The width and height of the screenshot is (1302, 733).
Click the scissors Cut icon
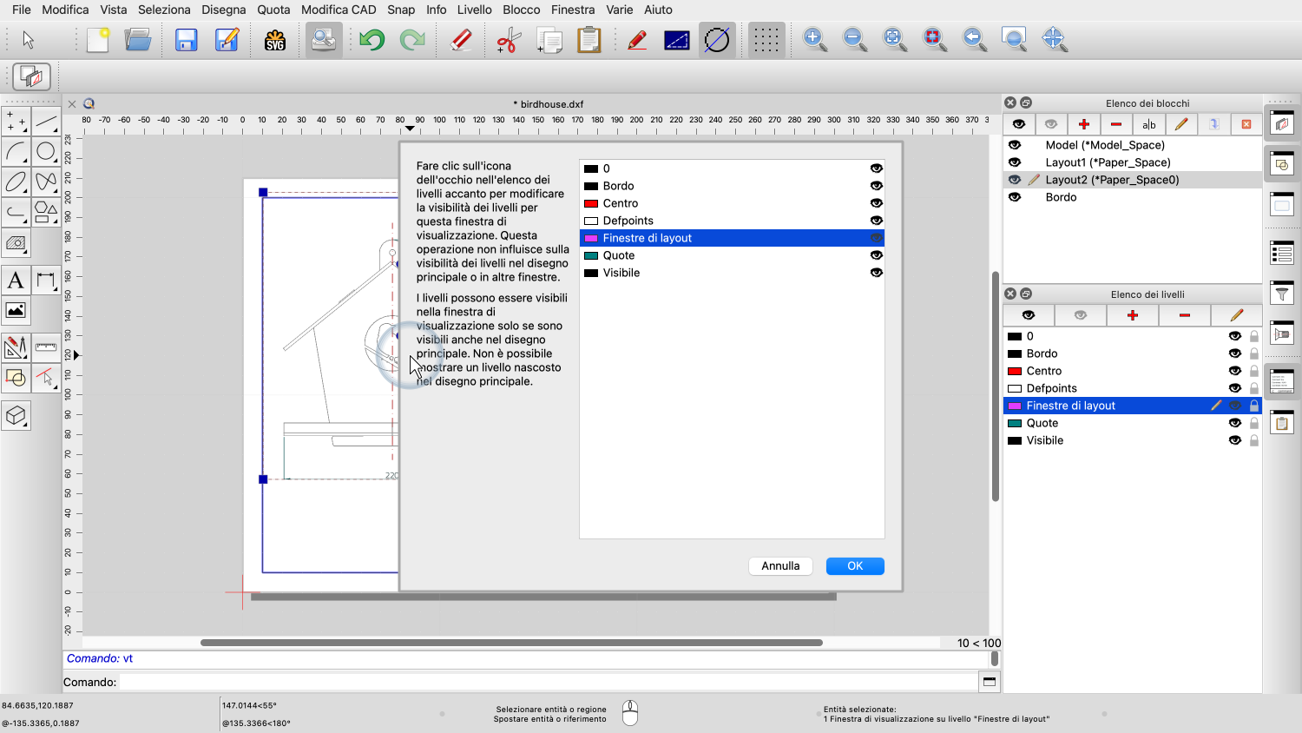click(508, 40)
